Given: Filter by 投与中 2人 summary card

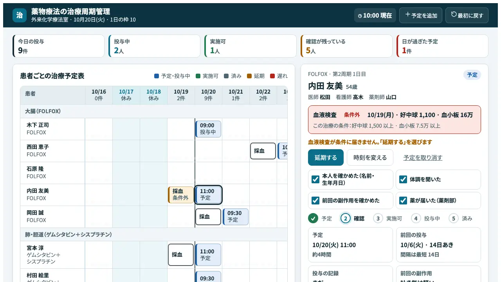Looking at the screenshot, I should click(155, 46).
